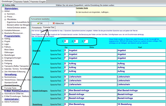
Task: Click Lieferschein Miete field for D
Action: coord(93,77)
